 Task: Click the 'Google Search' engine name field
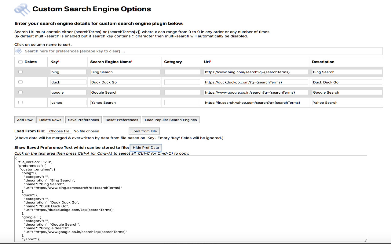click(125, 92)
